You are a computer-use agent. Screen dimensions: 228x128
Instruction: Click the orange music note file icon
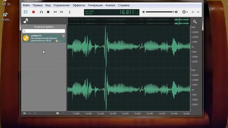26,38
